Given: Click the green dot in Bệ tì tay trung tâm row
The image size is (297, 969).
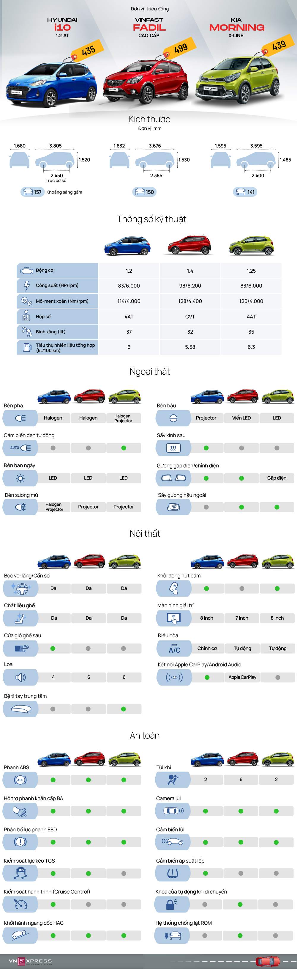Looking at the screenshot, I should pyautogui.click(x=123, y=709).
